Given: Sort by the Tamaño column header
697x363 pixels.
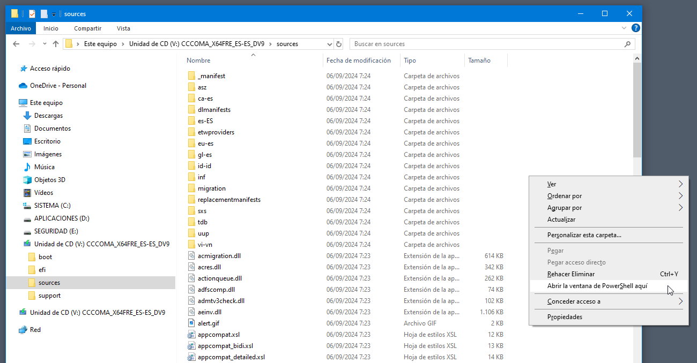Looking at the screenshot, I should coord(479,61).
